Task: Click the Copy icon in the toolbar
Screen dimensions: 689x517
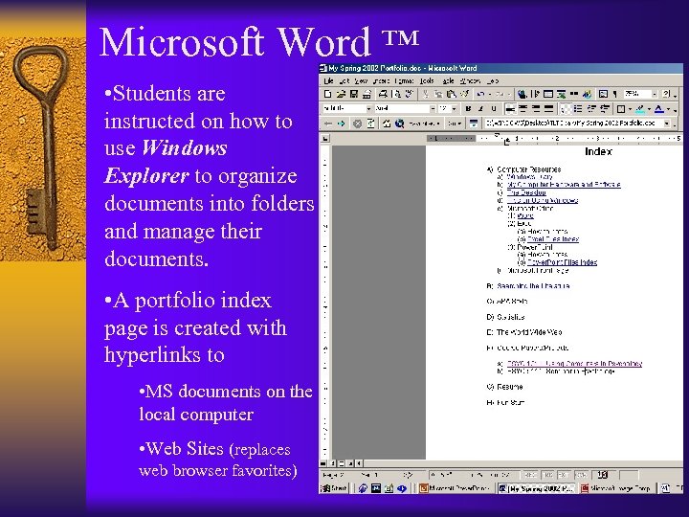Action: (438, 94)
